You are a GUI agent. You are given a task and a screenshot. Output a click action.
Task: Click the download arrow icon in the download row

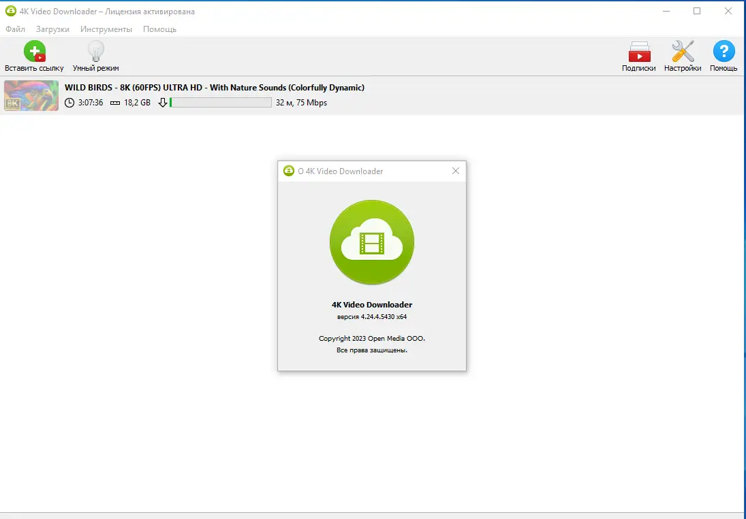tap(163, 103)
